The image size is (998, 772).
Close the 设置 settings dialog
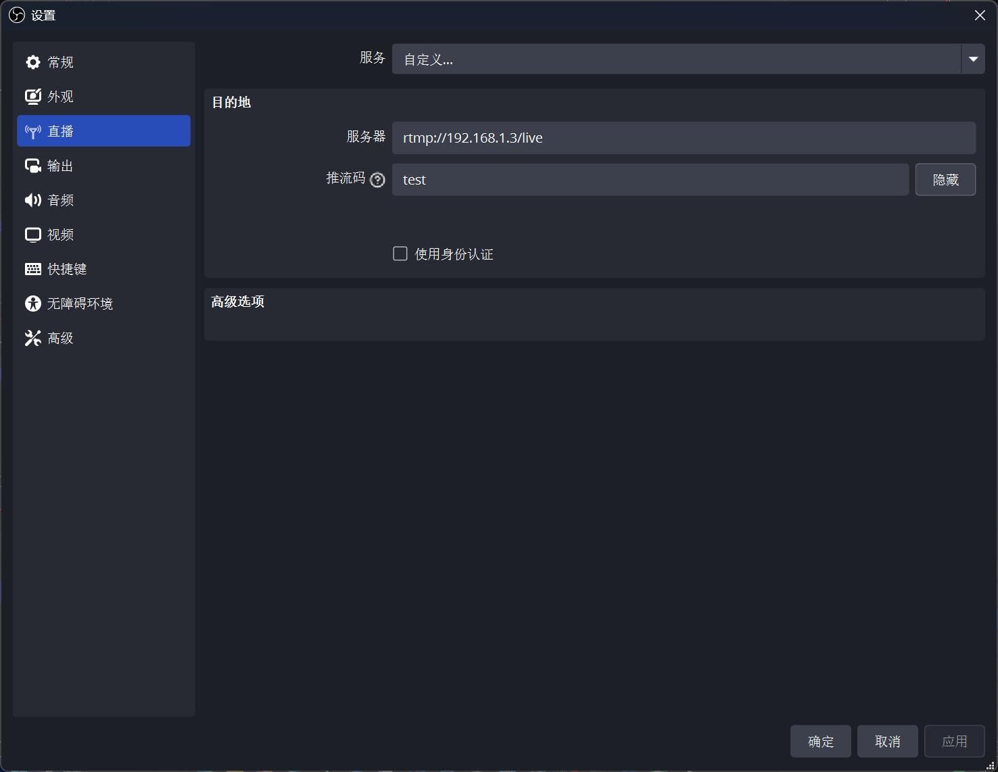click(x=980, y=16)
